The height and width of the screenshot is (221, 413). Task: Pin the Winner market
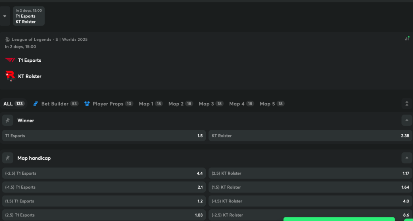click(7, 121)
